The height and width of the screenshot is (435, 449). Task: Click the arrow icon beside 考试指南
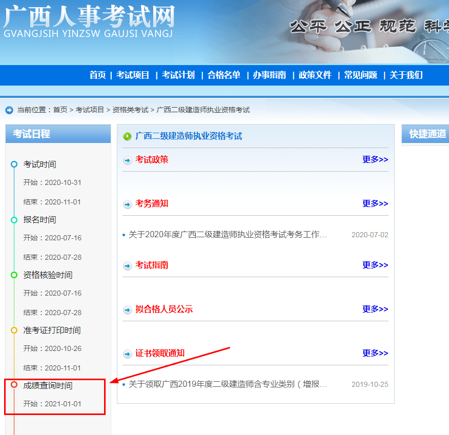pyautogui.click(x=127, y=265)
